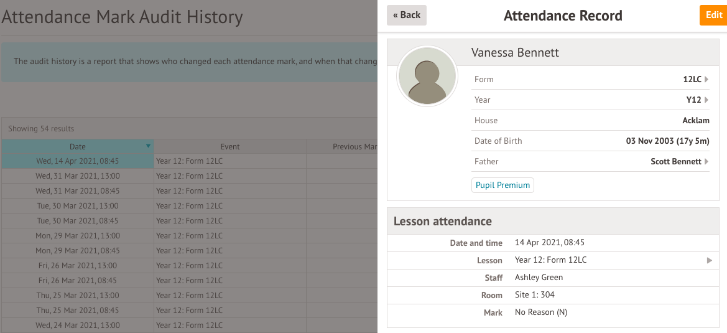Toggle Date column sort arrow
The width and height of the screenshot is (727, 333).
pyautogui.click(x=149, y=146)
